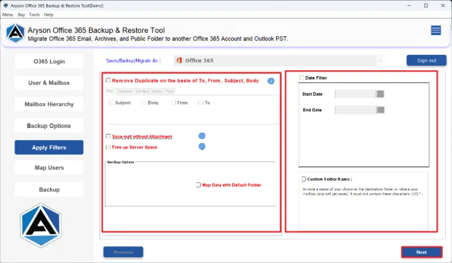Open Start Date calendar picker
This screenshot has width=452, height=263.
tap(380, 94)
